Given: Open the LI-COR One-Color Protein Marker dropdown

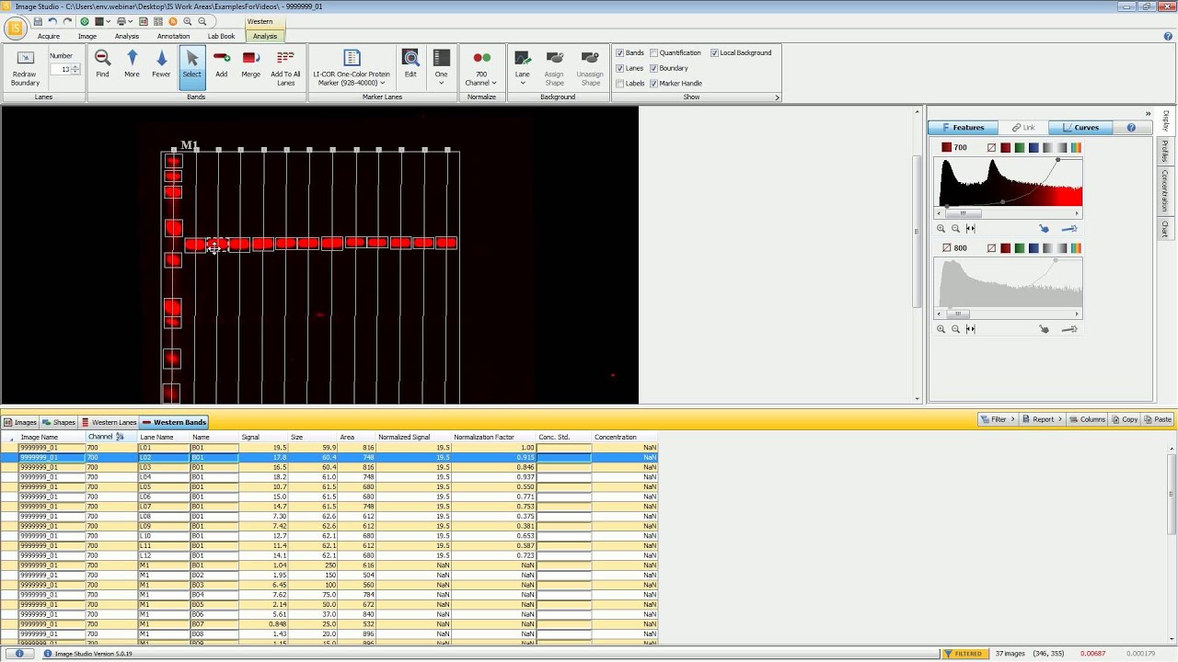Looking at the screenshot, I should point(351,68).
